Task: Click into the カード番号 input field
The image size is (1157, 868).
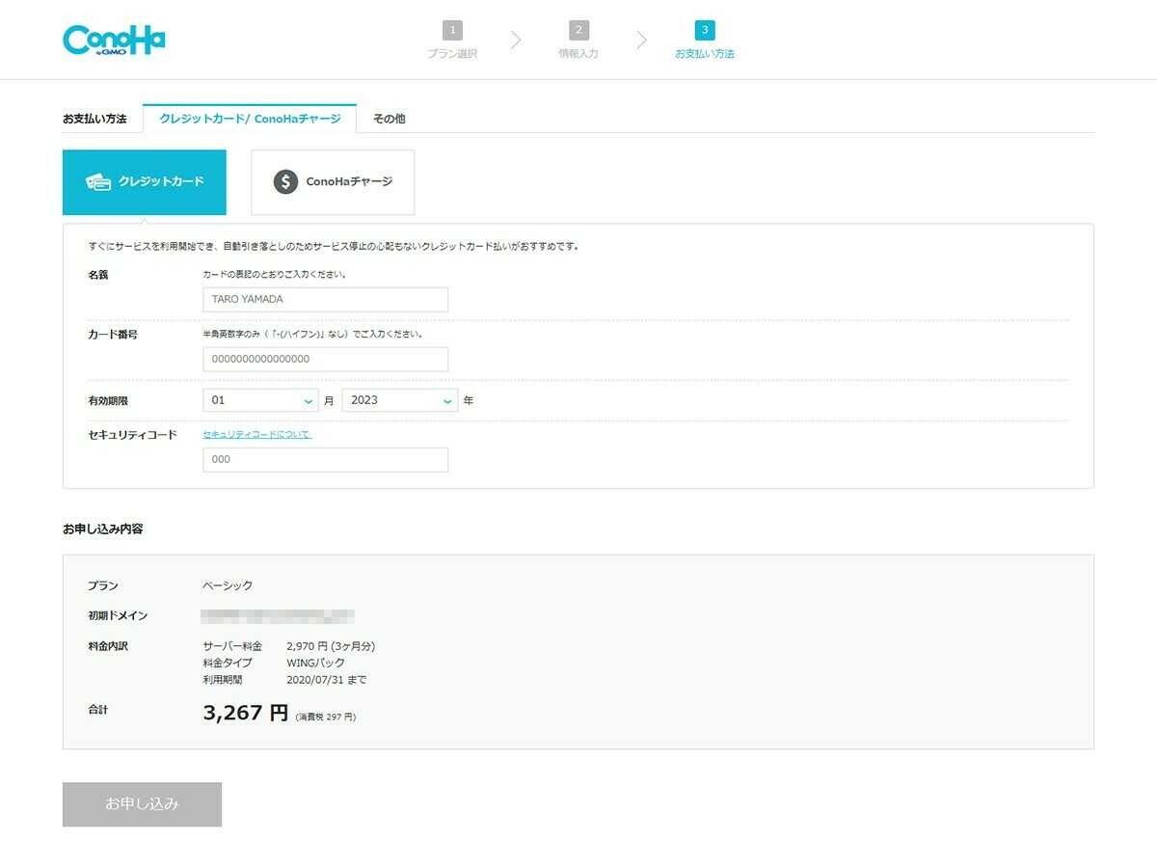Action: pos(325,359)
